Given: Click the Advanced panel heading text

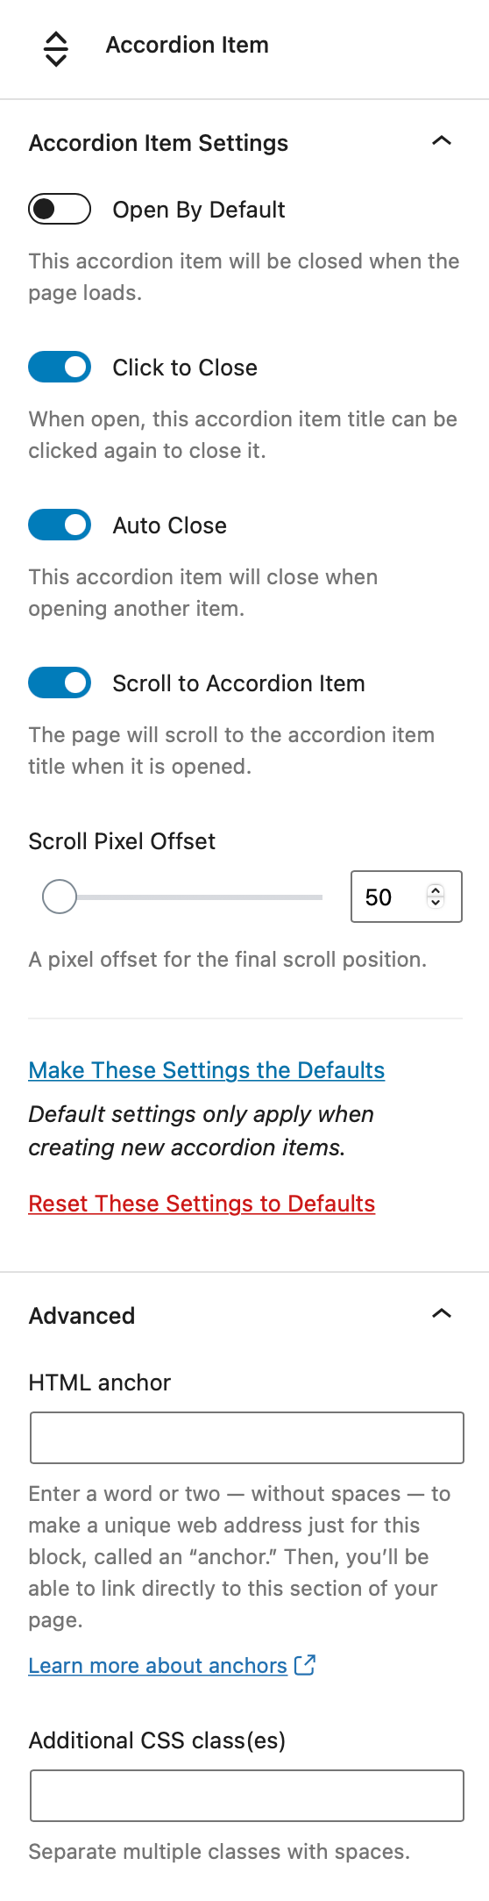Looking at the screenshot, I should [x=81, y=1315].
